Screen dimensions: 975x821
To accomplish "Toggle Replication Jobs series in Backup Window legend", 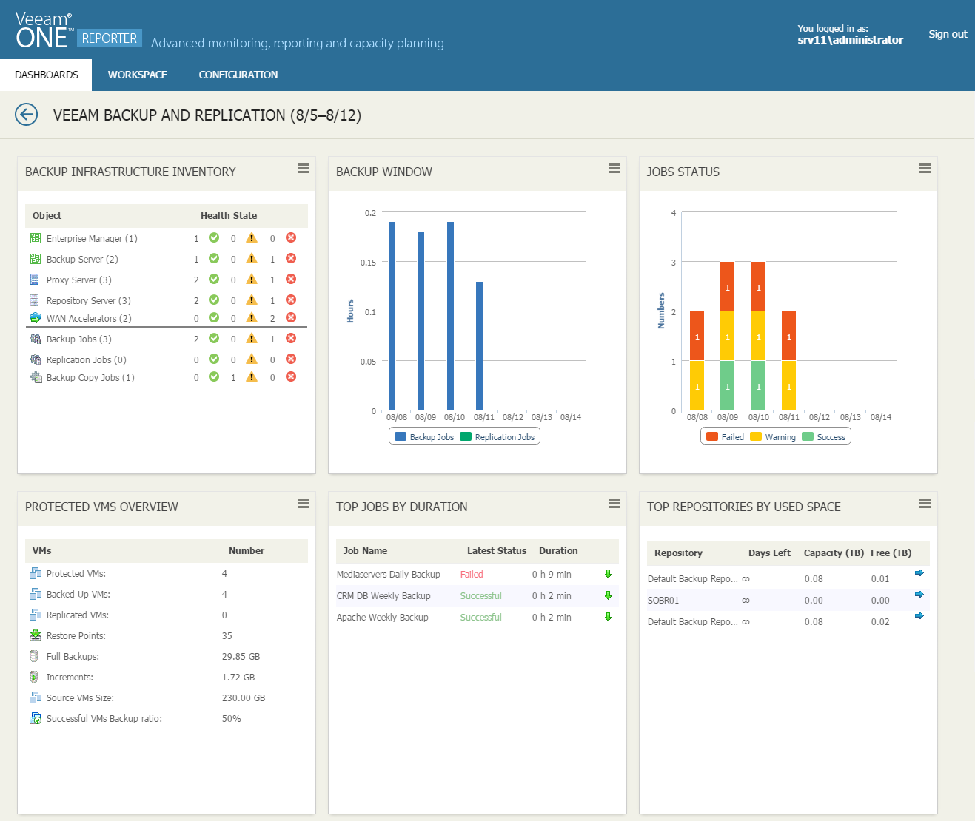I will [x=497, y=437].
